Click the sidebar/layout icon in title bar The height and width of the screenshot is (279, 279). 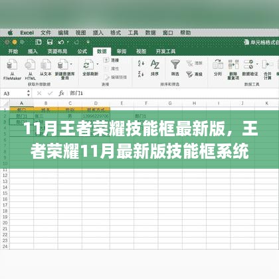[39, 42]
